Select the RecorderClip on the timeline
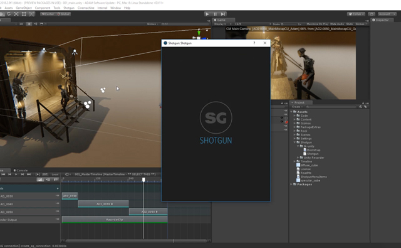This screenshot has height=248, width=401. [x=115, y=220]
